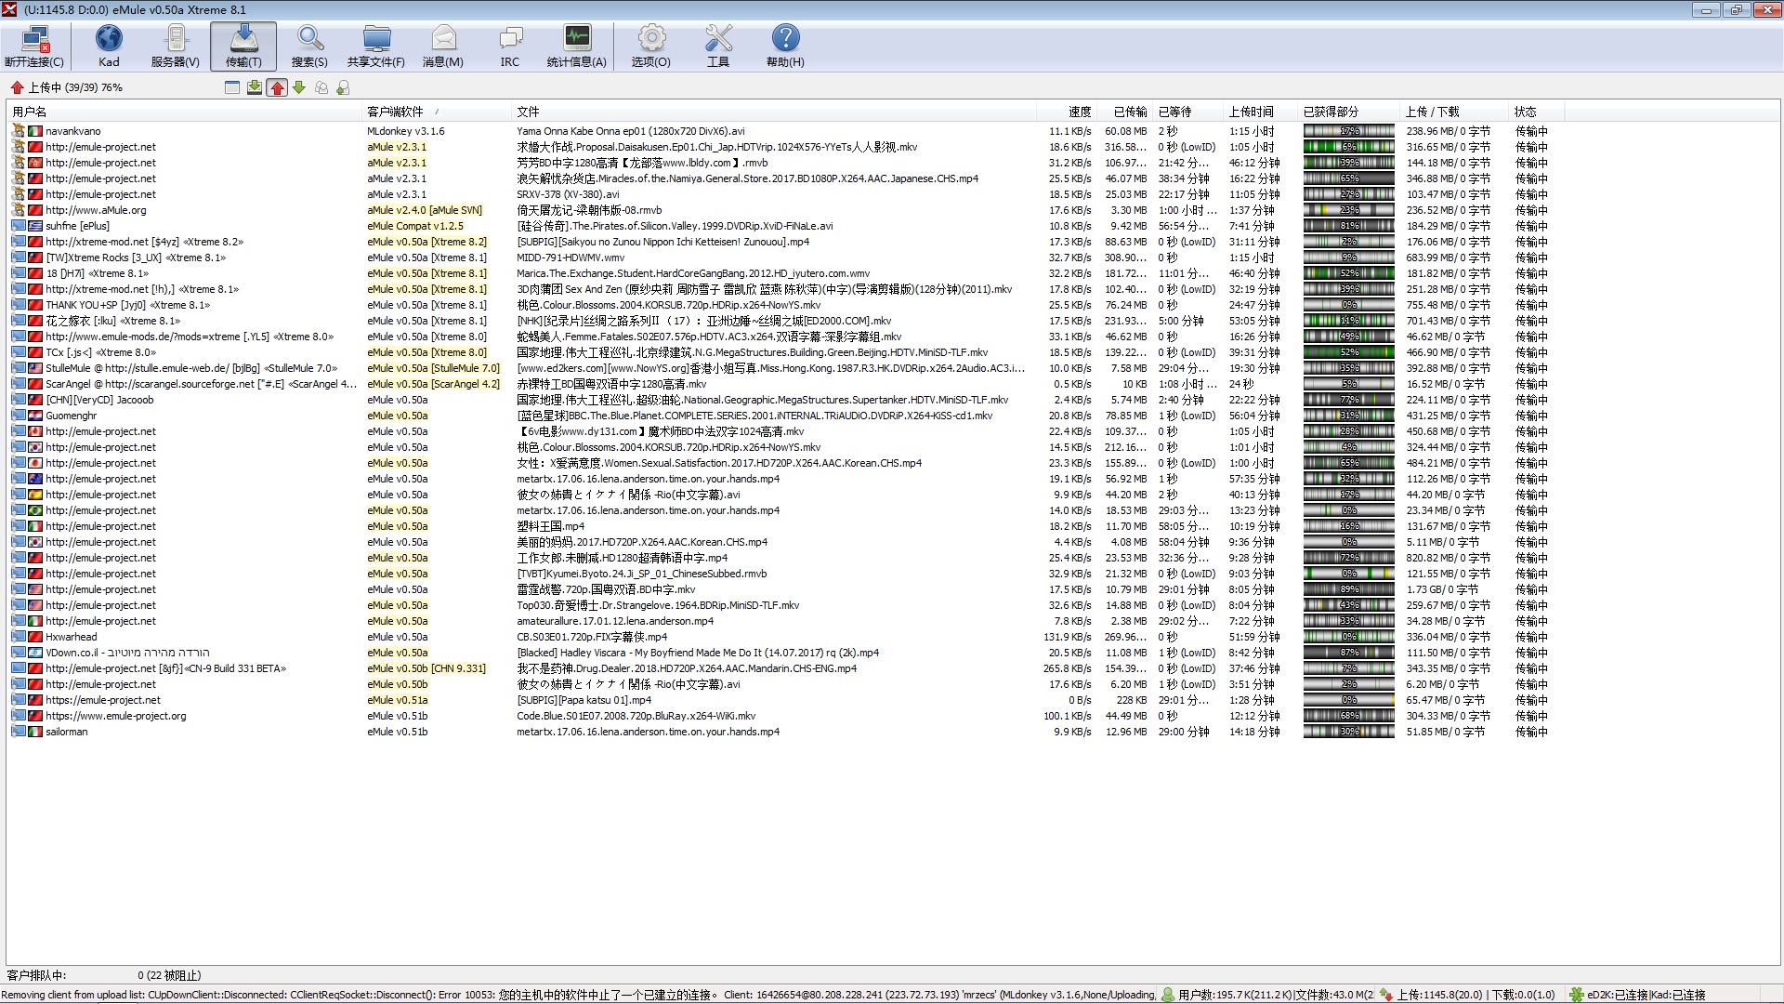The width and height of the screenshot is (1784, 1004).
Task: Toggle the red uploading list view button
Action: click(277, 87)
